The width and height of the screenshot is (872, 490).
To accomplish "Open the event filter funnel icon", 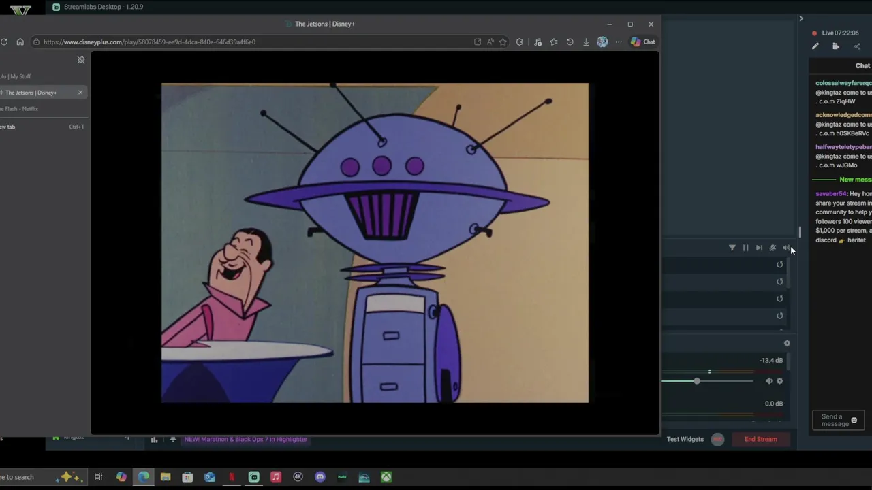I will [x=732, y=248].
